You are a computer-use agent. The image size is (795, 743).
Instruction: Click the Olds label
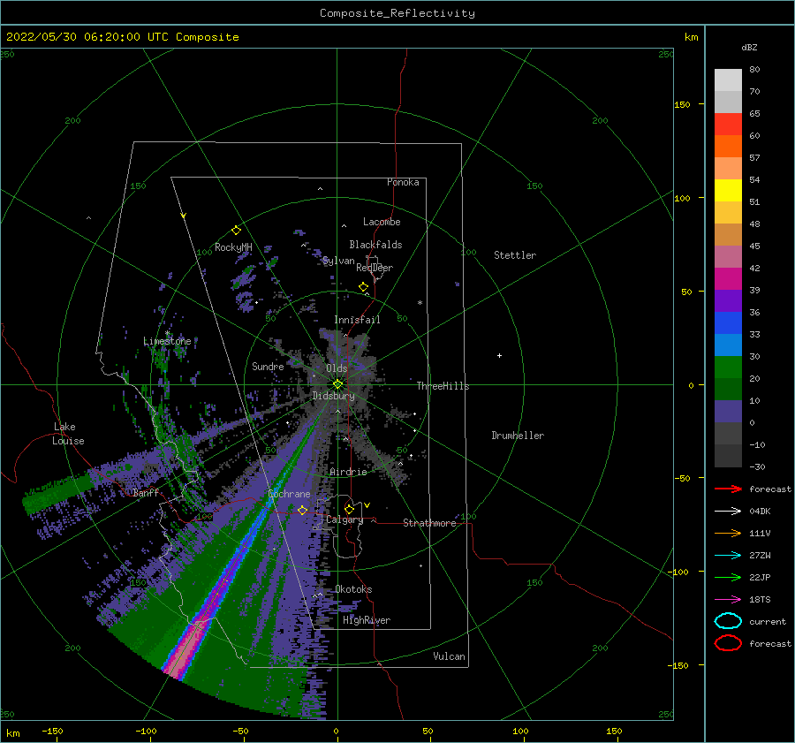(x=337, y=368)
